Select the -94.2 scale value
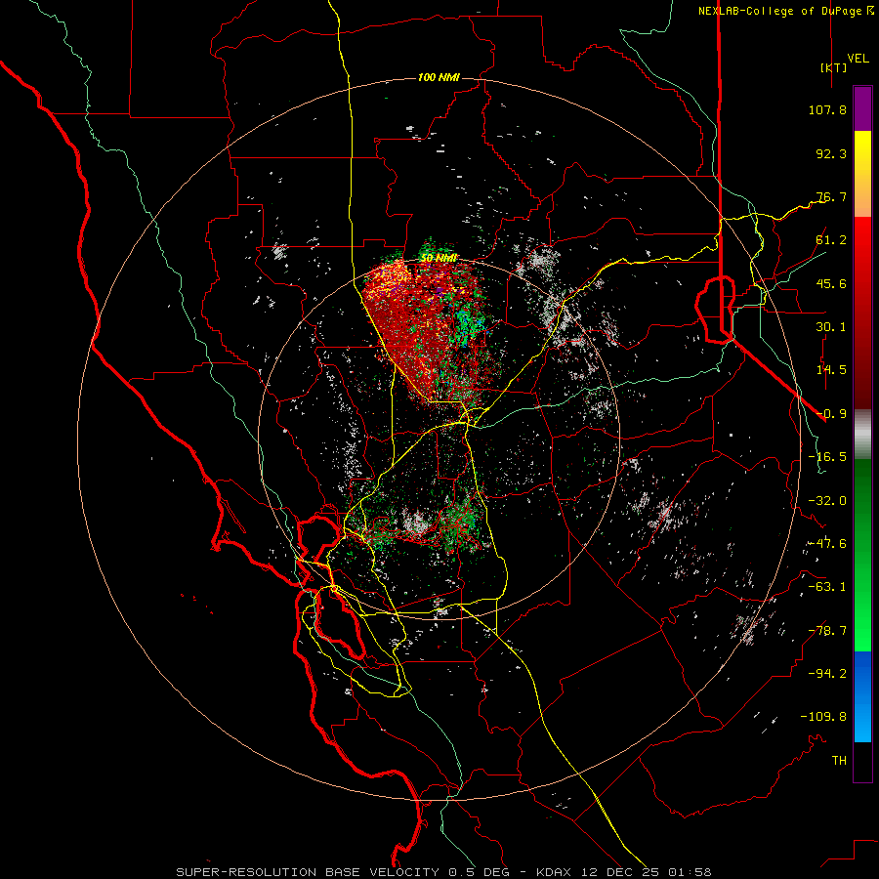Image resolution: width=879 pixels, height=879 pixels. pyautogui.click(x=827, y=674)
